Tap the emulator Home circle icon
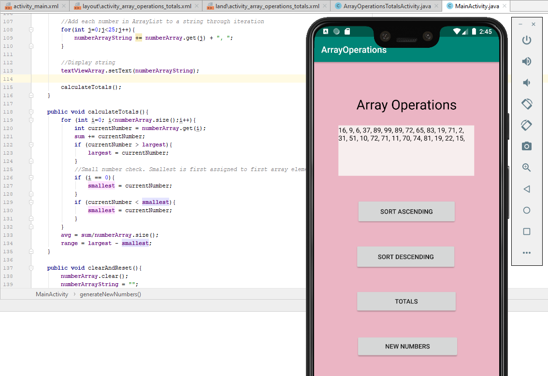Image resolution: width=548 pixels, height=376 pixels. (x=527, y=210)
